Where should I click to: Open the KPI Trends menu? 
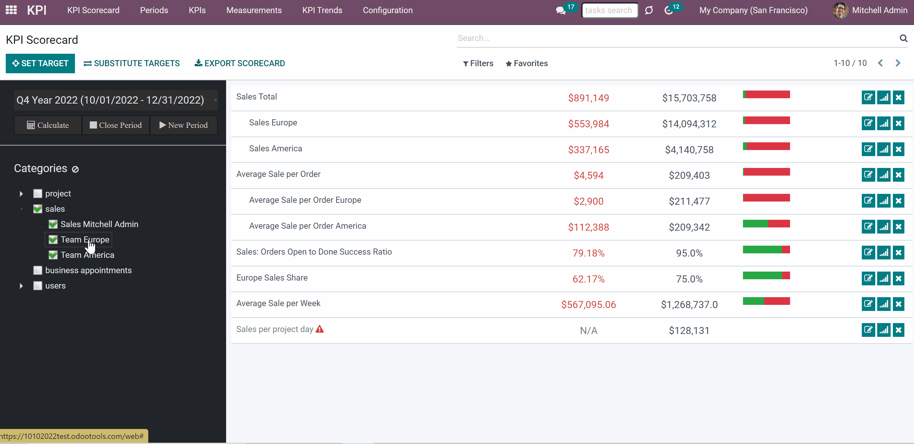click(322, 10)
